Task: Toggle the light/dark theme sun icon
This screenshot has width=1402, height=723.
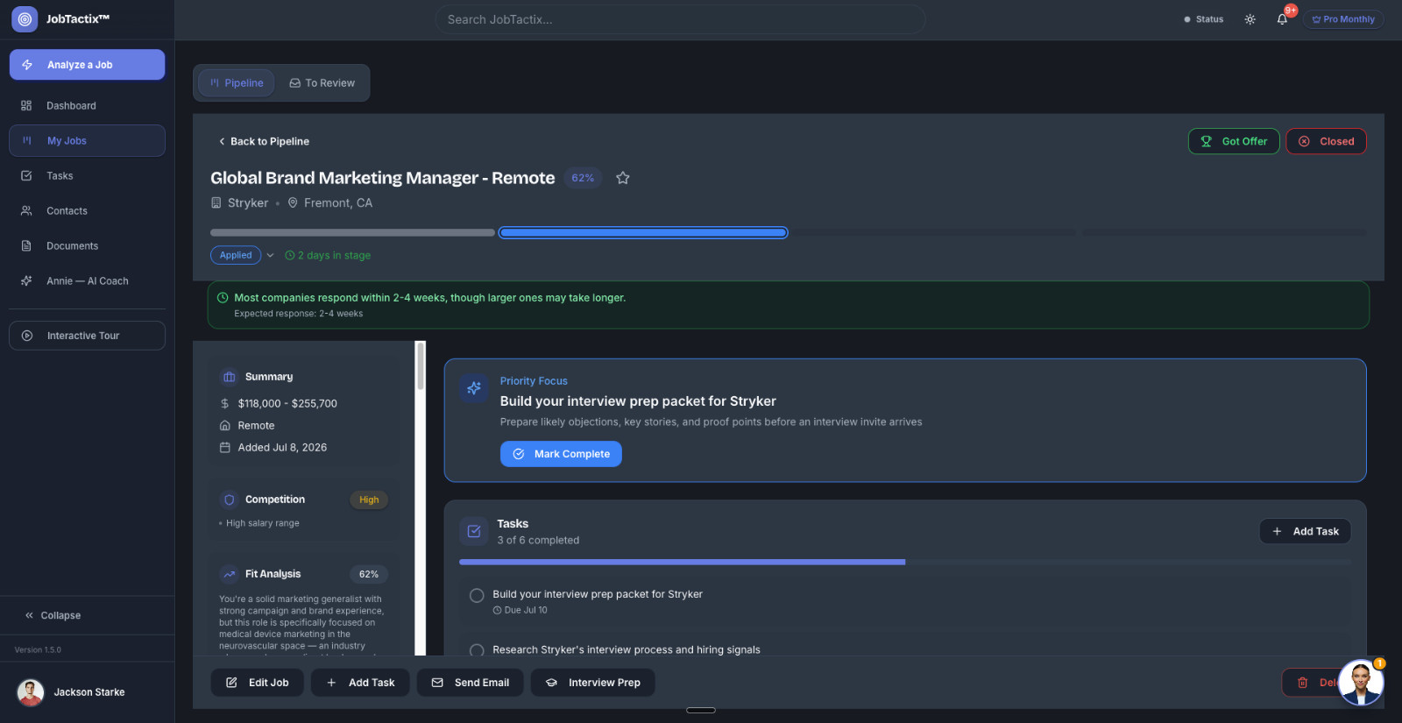Action: pos(1250,19)
